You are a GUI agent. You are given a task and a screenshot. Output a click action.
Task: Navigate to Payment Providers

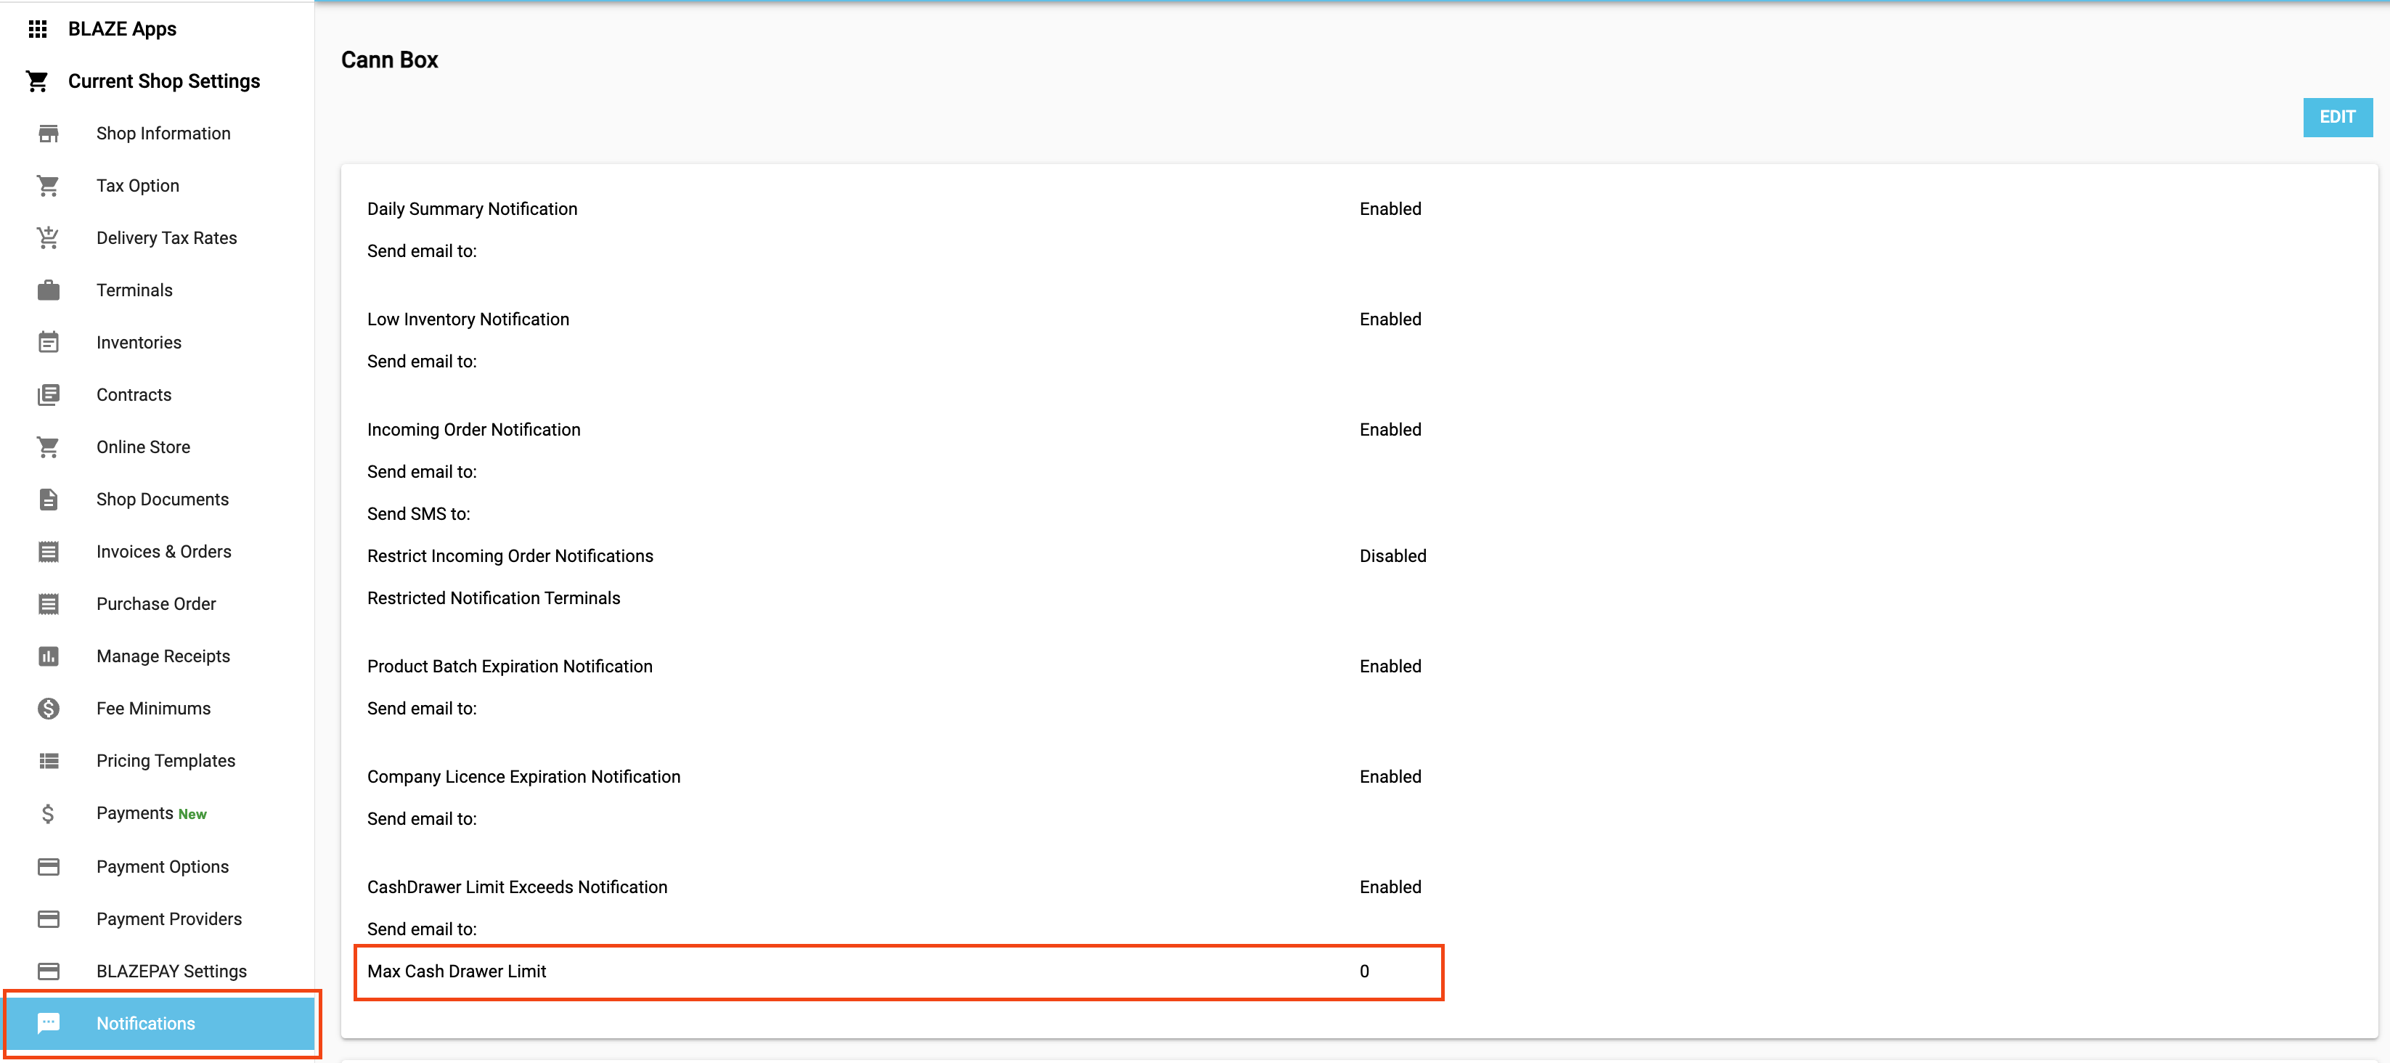click(x=169, y=919)
